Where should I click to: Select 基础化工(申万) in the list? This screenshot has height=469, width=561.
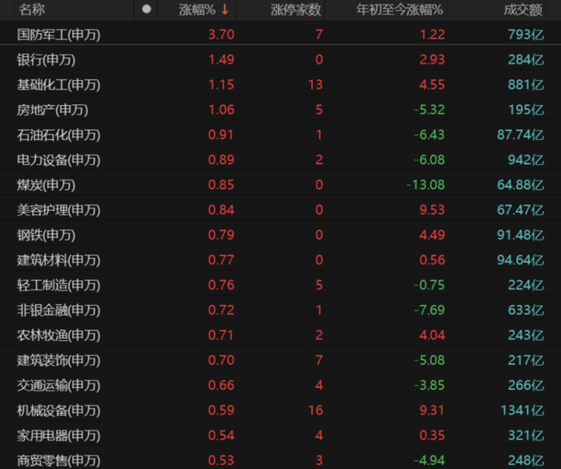280,84
